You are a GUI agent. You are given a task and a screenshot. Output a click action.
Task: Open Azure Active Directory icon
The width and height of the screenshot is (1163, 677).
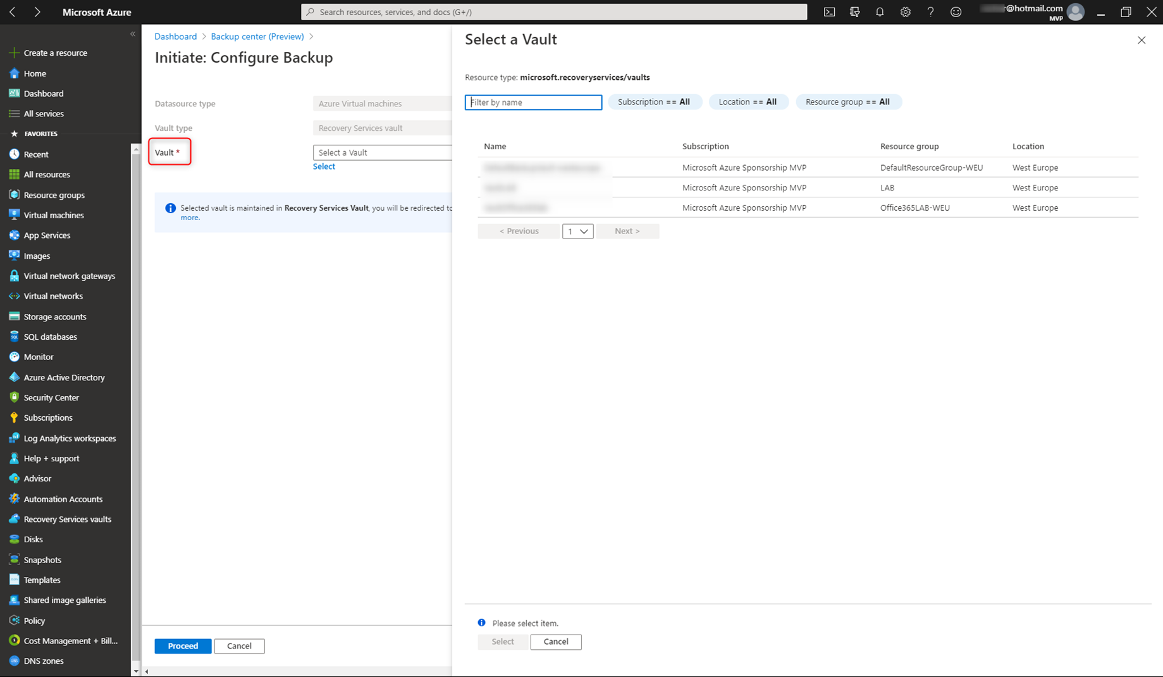coord(14,377)
